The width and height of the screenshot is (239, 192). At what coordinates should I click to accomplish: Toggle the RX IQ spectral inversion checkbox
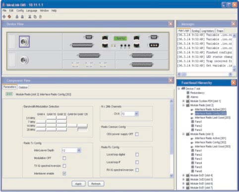pyautogui.click(x=137, y=170)
